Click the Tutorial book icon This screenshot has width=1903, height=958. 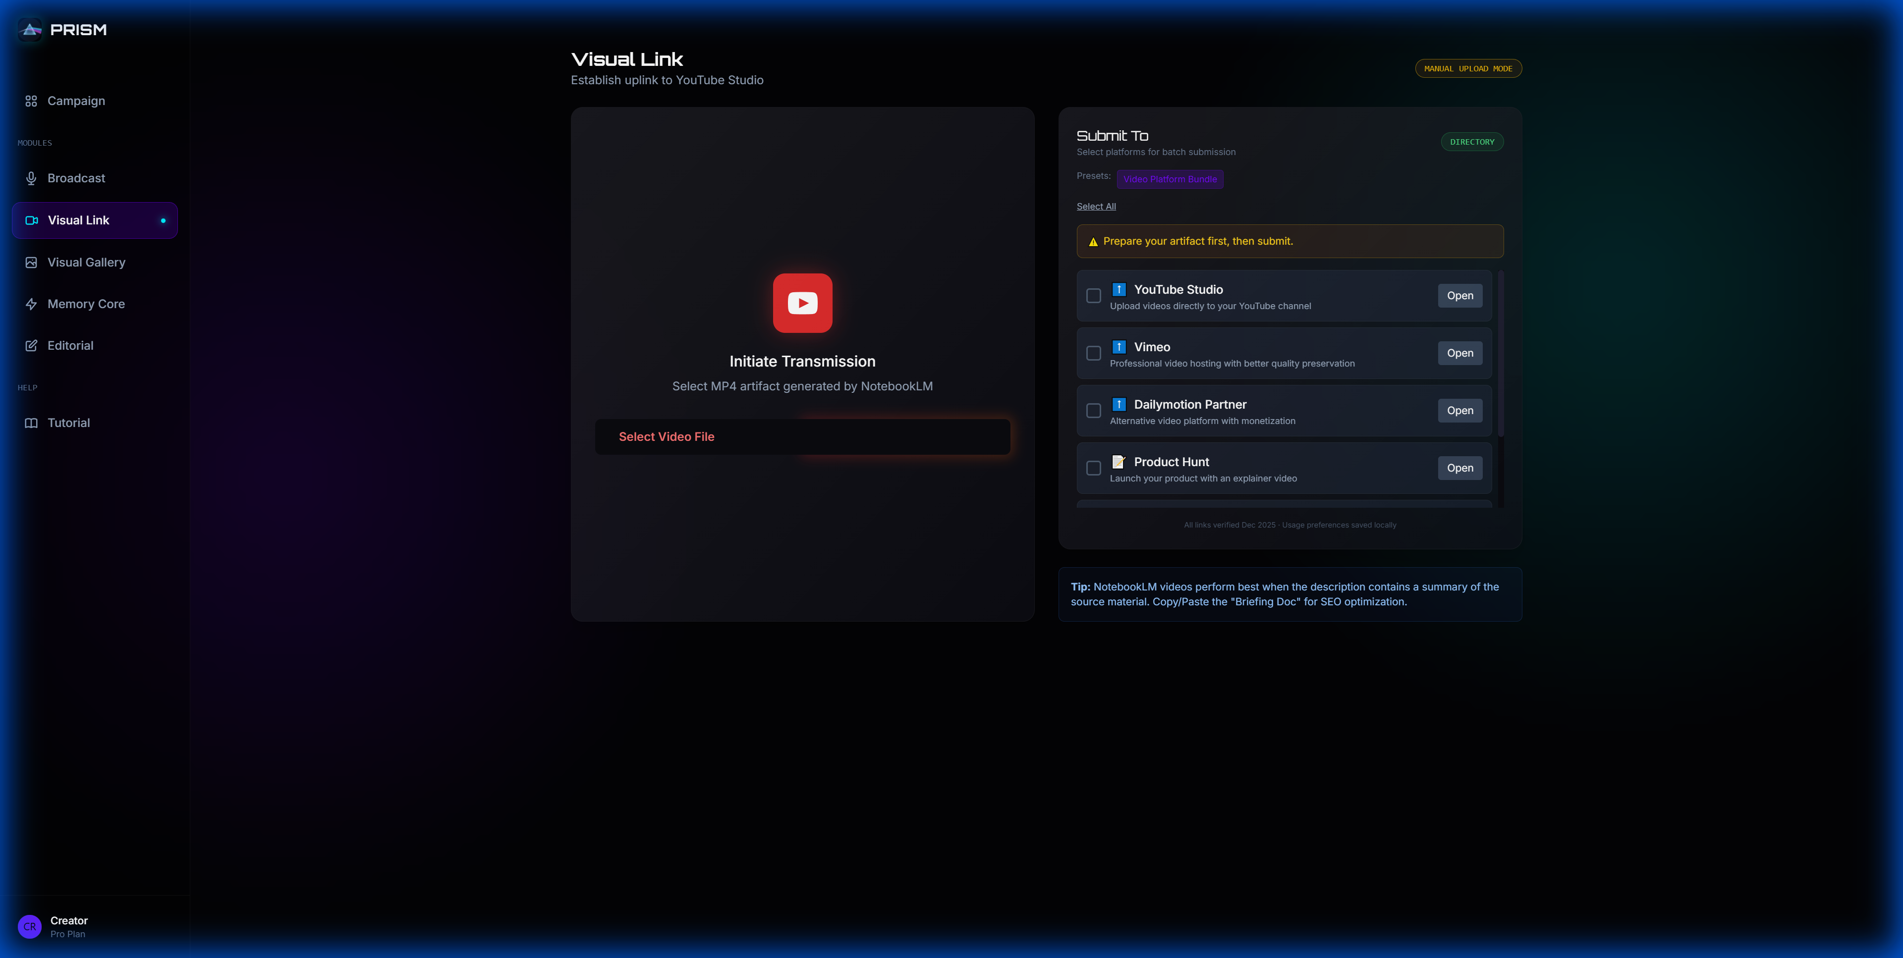[x=31, y=423]
